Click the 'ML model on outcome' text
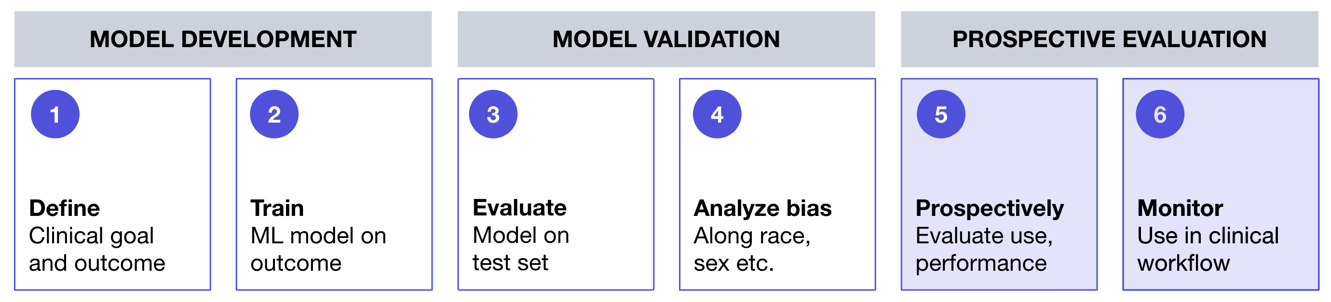Screen dimensions: 1331x302 318,250
